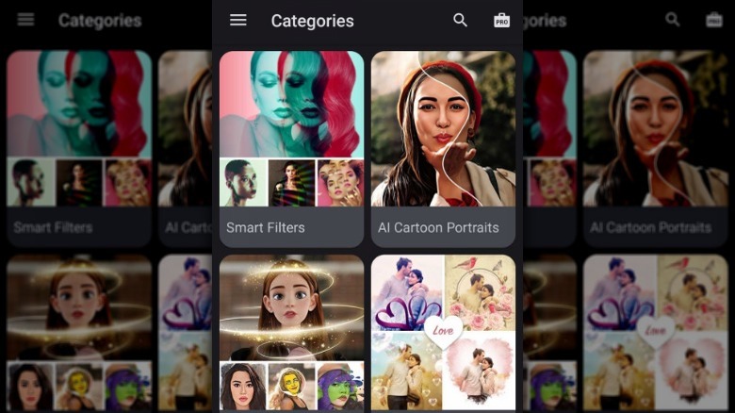Click the Categories title in the center screen
The image size is (735, 413).
(x=312, y=21)
